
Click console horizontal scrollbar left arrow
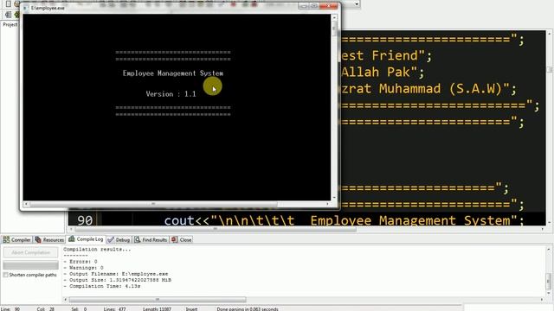tap(26, 204)
